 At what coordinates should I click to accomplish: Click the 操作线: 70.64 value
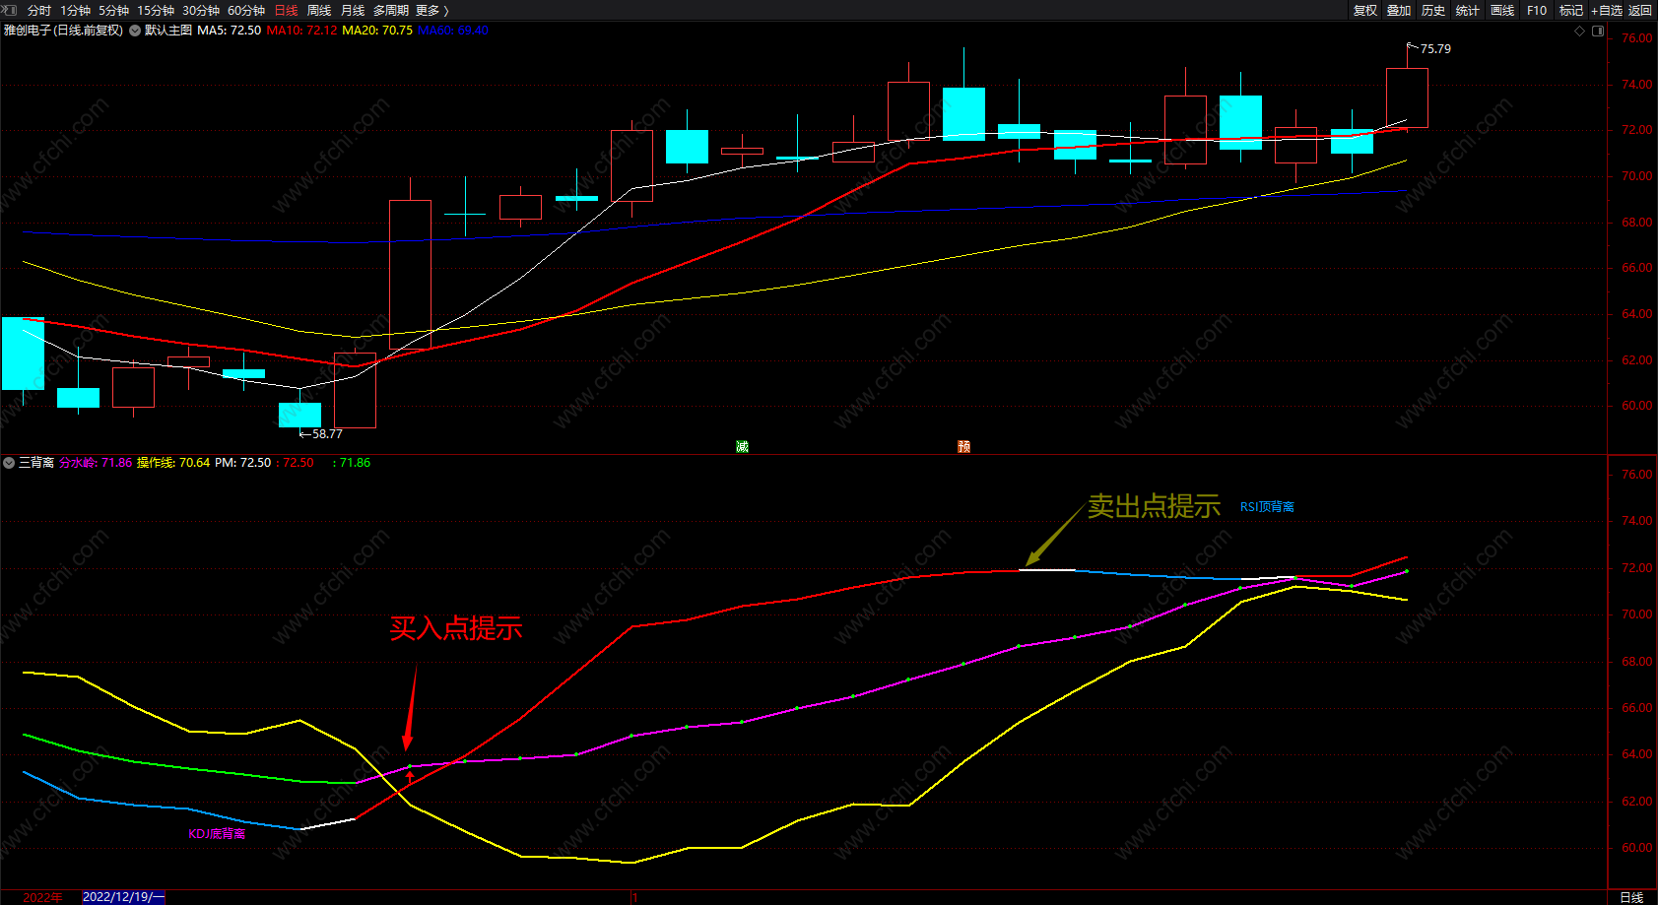[173, 463]
